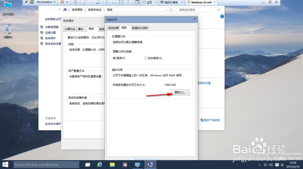Close the Windows 10 x64 tab

point(215,2)
